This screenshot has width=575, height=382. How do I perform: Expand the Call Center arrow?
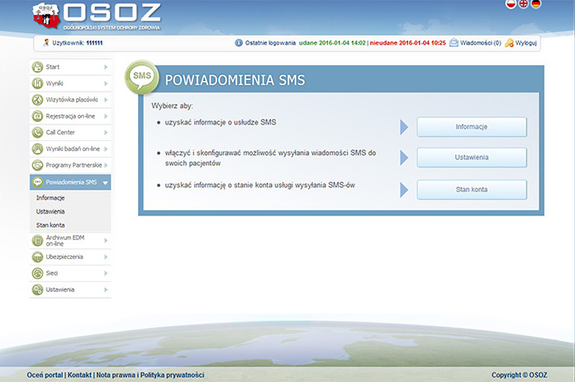pyautogui.click(x=106, y=132)
